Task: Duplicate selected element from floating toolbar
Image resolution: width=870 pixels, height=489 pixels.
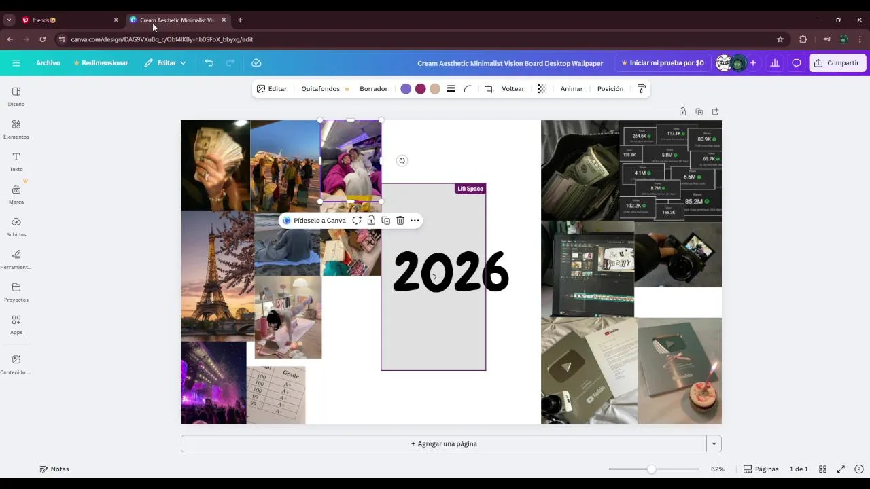Action: point(385,220)
